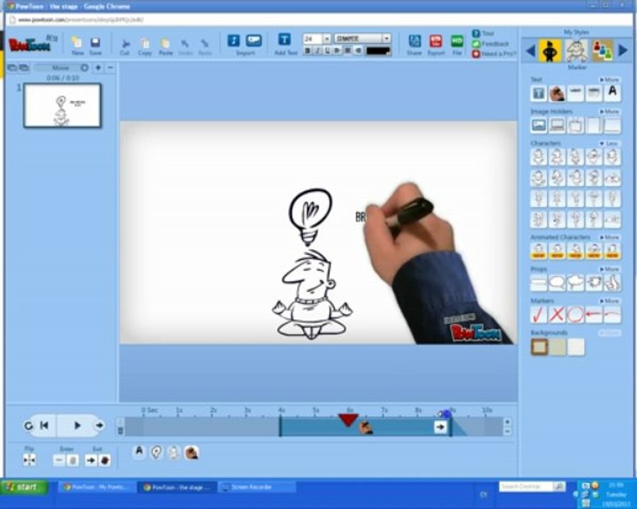Click the Cut scissors icon
Image resolution: width=637 pixels, height=509 pixels.
click(x=125, y=44)
